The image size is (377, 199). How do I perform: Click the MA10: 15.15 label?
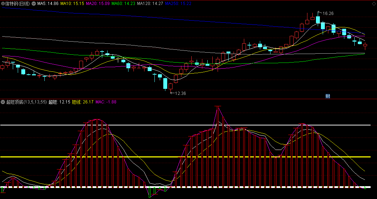[72, 4]
